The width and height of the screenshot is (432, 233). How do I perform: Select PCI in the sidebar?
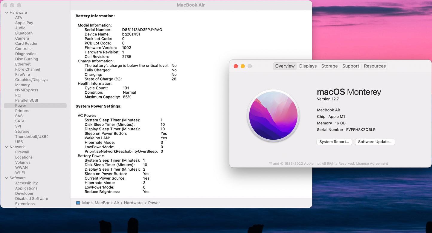pos(18,95)
